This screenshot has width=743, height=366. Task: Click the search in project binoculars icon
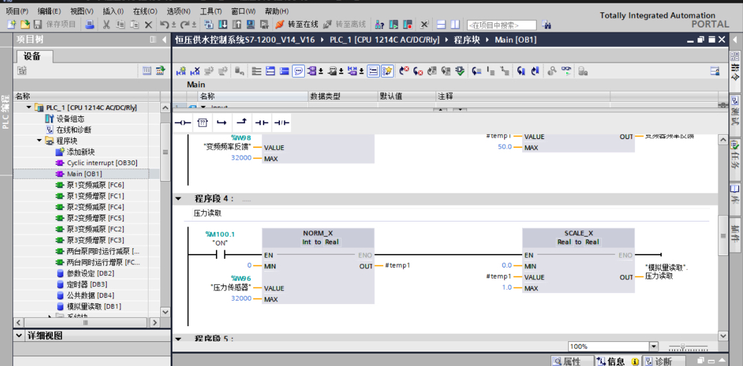coord(546,25)
